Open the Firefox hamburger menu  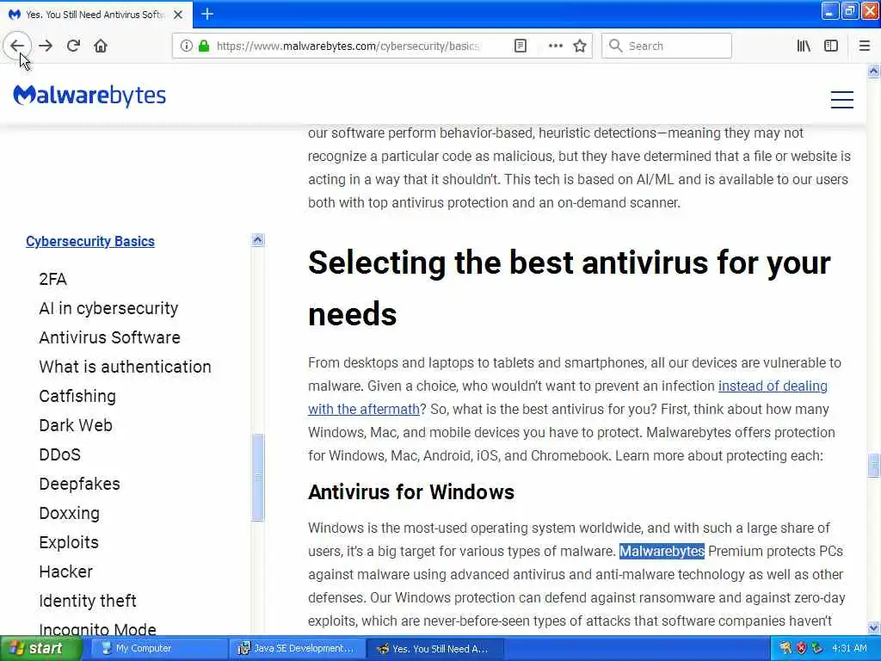(864, 46)
